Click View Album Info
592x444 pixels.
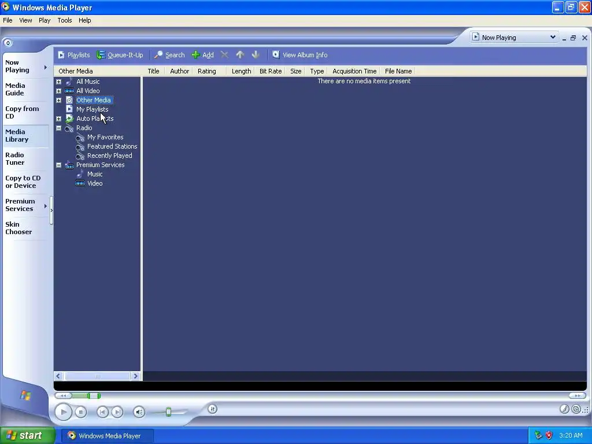(300, 55)
